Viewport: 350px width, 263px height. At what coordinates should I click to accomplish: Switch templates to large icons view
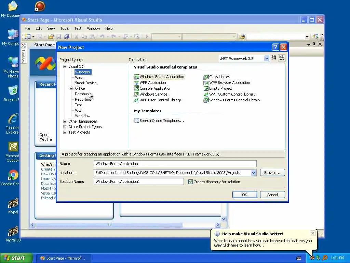[274, 58]
